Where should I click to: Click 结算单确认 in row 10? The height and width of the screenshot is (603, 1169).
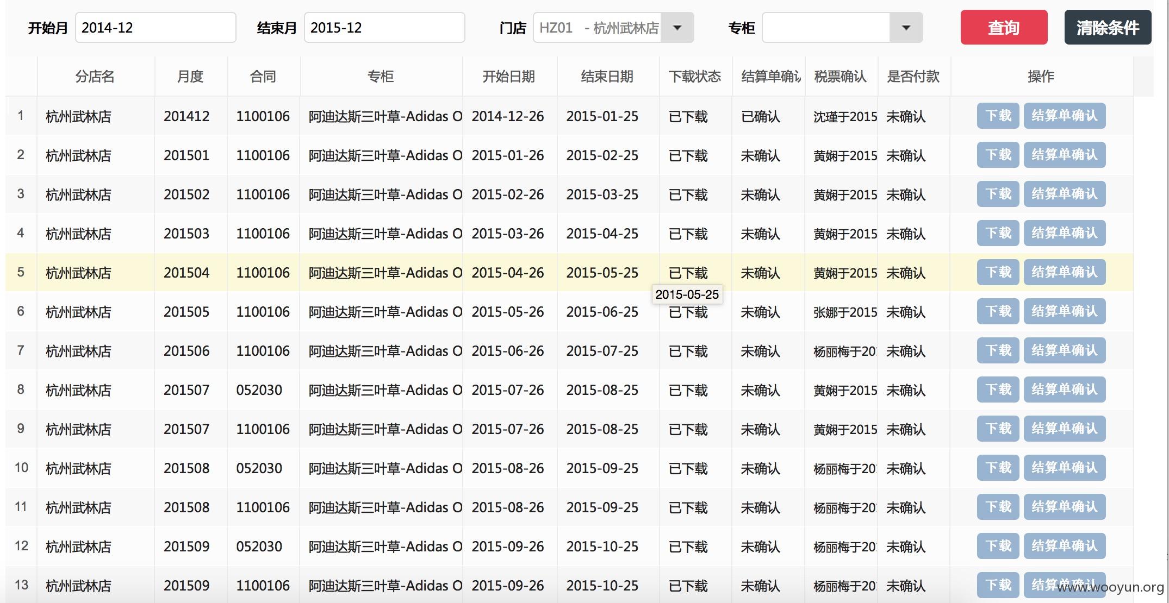(x=1065, y=468)
